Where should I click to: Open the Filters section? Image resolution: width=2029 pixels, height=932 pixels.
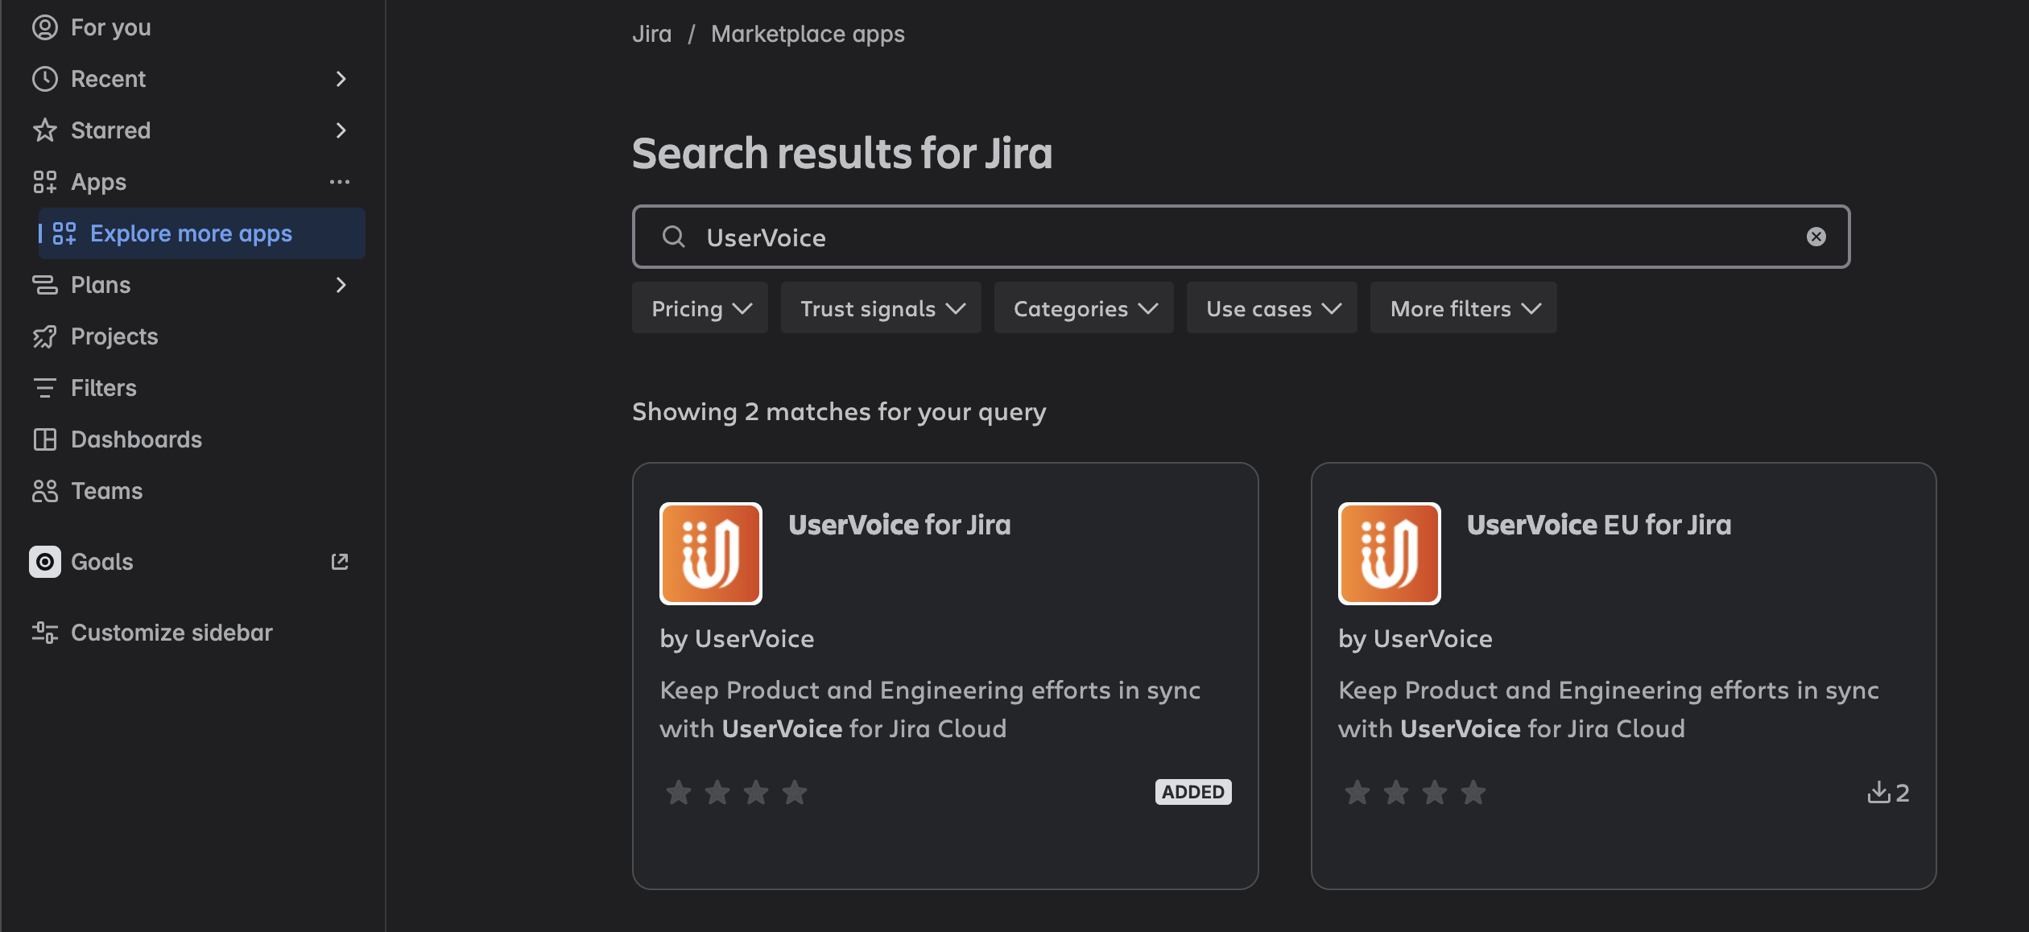click(103, 387)
